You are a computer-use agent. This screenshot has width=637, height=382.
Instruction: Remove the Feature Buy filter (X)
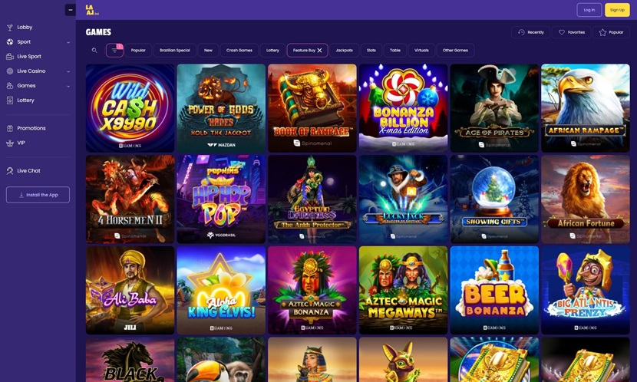click(x=320, y=51)
